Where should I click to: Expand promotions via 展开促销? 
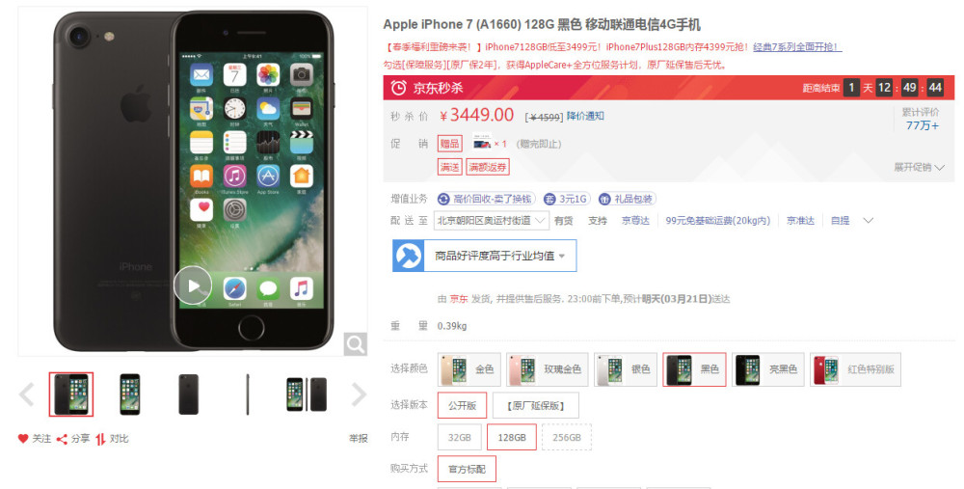[x=919, y=167]
